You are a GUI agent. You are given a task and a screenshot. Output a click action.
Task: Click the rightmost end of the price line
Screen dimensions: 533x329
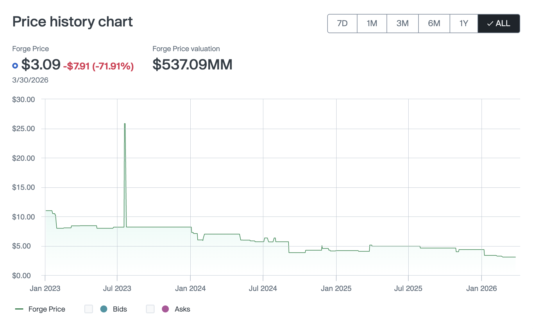coord(515,257)
